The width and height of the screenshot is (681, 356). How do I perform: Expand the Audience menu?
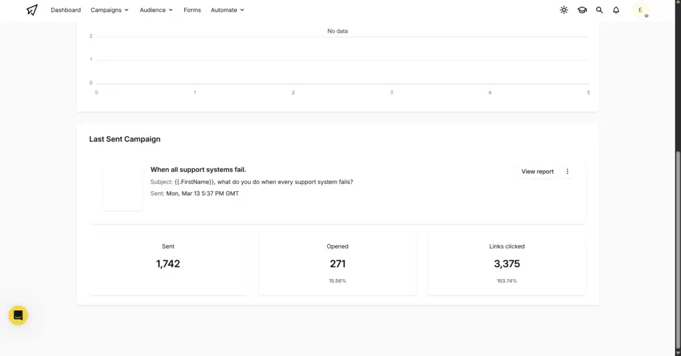pos(156,10)
